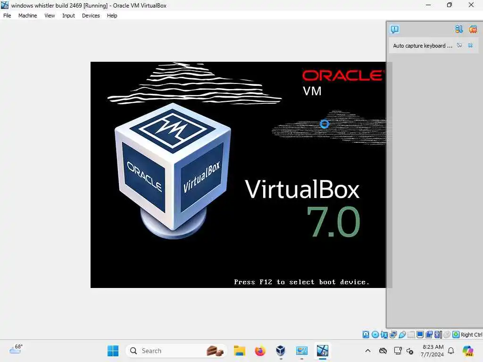483x362 pixels.
Task: Click inside the VM boot screen
Action: (x=238, y=175)
